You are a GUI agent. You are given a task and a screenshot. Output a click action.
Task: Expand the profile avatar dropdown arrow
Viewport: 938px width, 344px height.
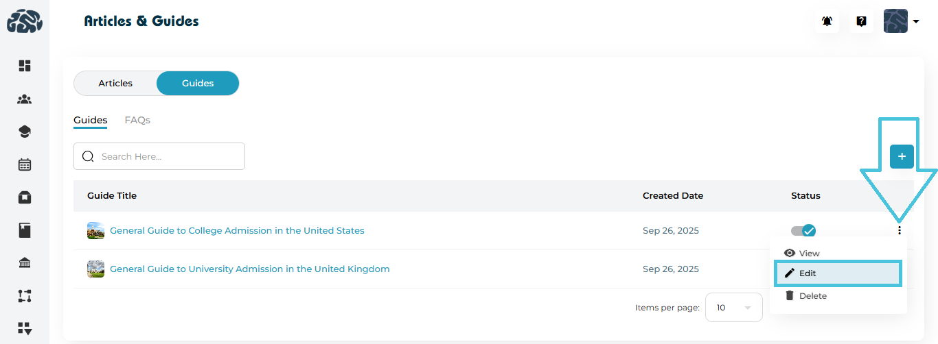[x=916, y=21]
